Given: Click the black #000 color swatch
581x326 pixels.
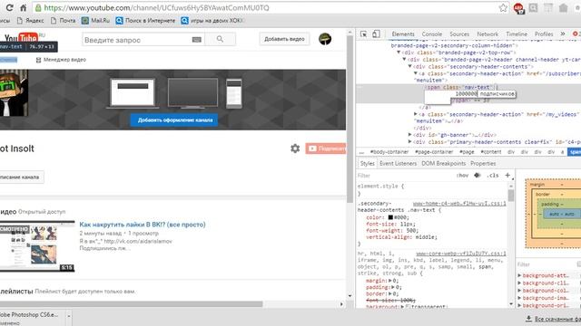Looking at the screenshot, I should pos(390,217).
